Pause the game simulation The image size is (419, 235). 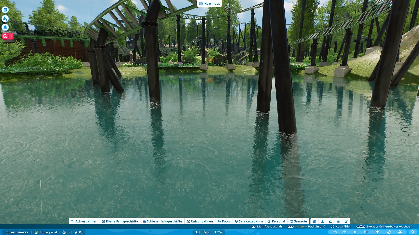click(355, 232)
